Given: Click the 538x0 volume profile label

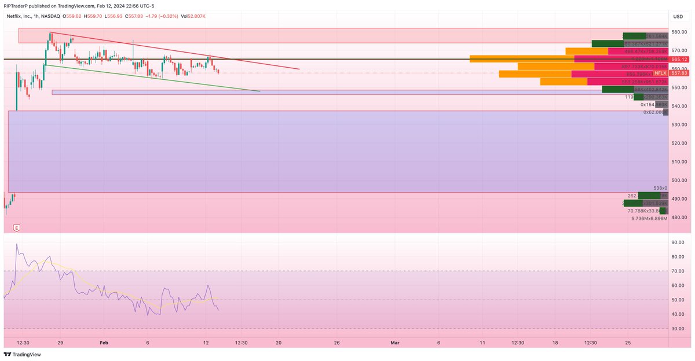Looking at the screenshot, I should point(660,188).
